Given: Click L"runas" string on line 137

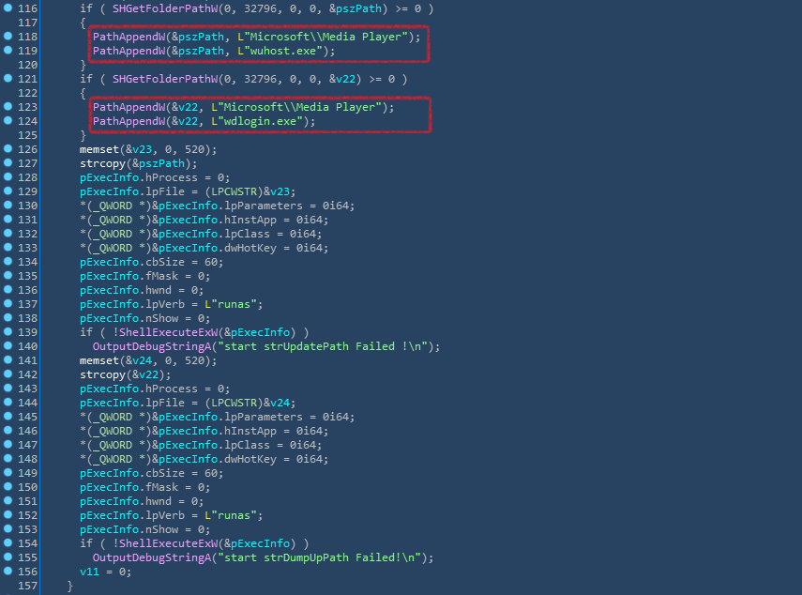Looking at the screenshot, I should tap(230, 304).
